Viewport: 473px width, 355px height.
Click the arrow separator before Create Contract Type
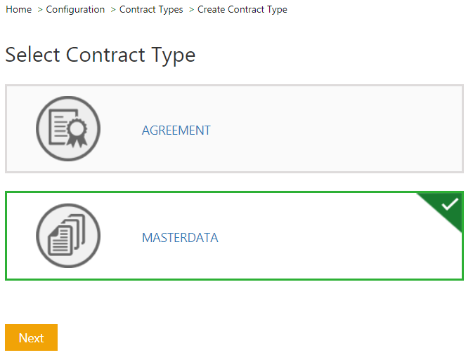(x=191, y=10)
